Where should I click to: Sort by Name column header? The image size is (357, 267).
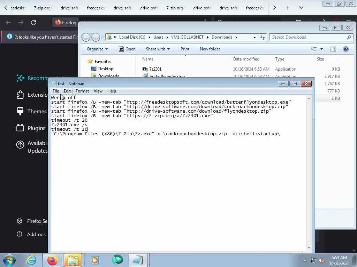pos(148,59)
